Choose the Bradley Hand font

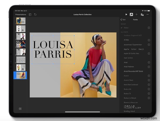[x=129, y=111]
